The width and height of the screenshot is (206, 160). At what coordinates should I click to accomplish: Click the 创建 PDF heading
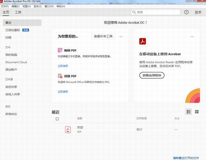click(70, 76)
